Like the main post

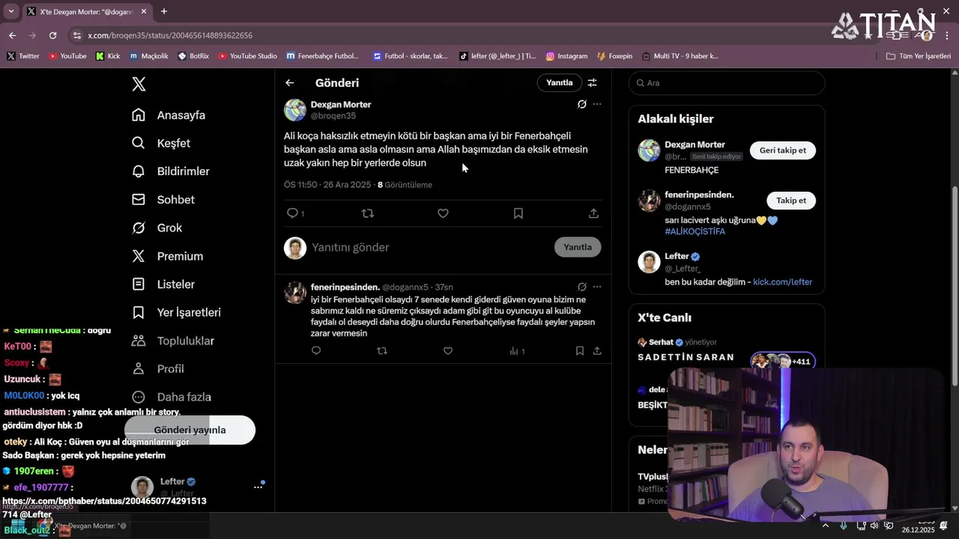[443, 213]
